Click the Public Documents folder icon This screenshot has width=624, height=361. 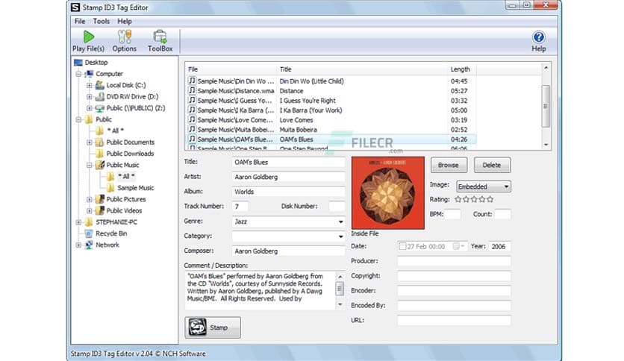click(x=100, y=142)
